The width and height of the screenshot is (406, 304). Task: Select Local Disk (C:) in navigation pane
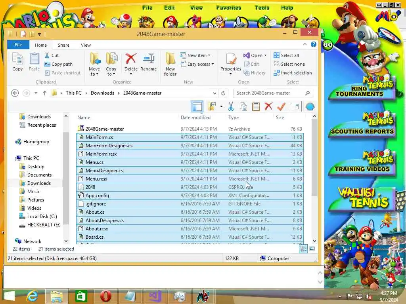(x=42, y=217)
